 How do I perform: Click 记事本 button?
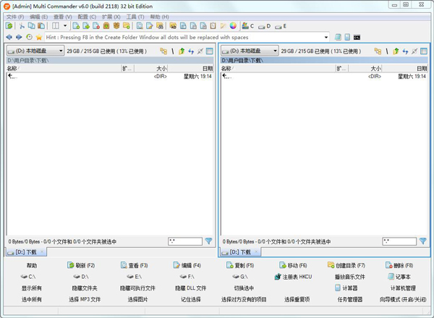coord(399,277)
